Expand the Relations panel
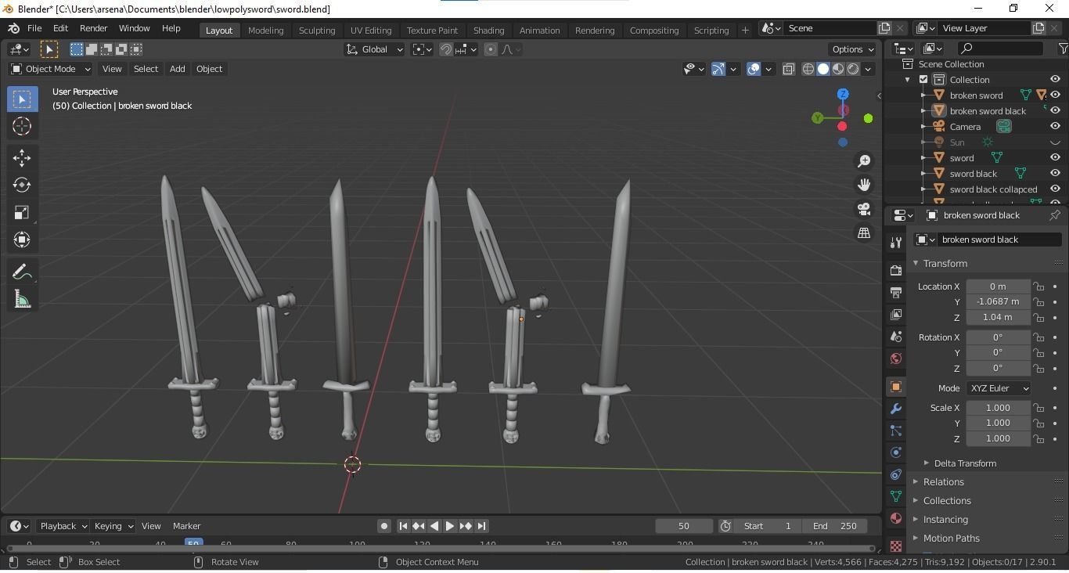The width and height of the screenshot is (1069, 573). pyautogui.click(x=943, y=481)
